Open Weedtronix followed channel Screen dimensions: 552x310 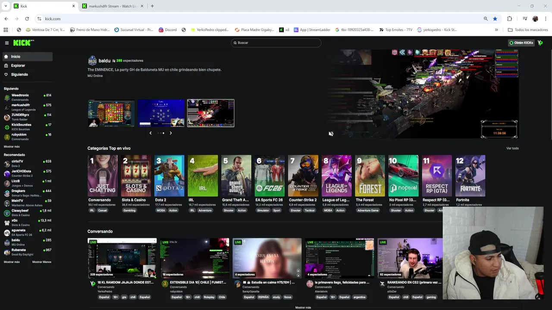click(x=27, y=97)
